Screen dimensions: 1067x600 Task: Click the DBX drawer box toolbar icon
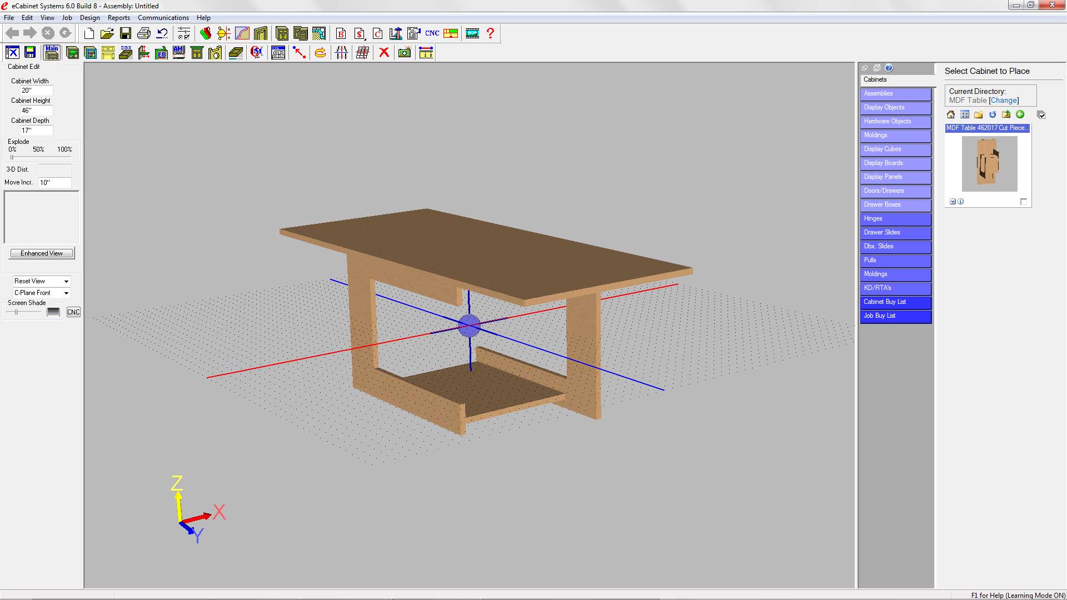126,53
